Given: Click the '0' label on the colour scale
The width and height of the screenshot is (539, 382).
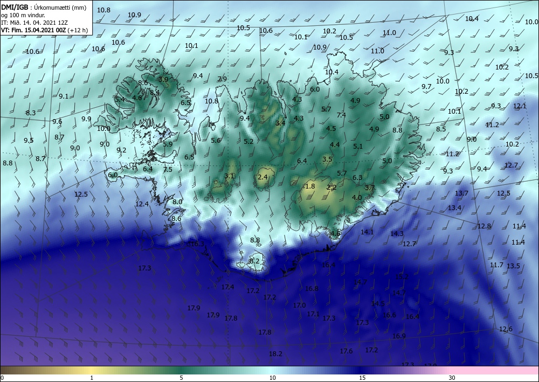Looking at the screenshot, I should point(2,378).
